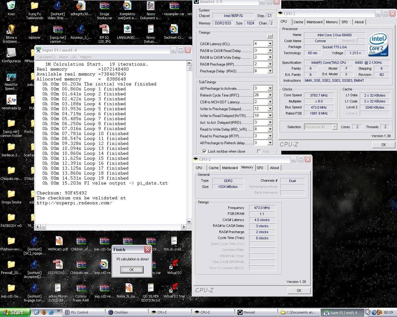This screenshot has width=397, height=317.
Task: Click the Intel Core 2 Duo E6400 name field
Action: (x=334, y=35)
